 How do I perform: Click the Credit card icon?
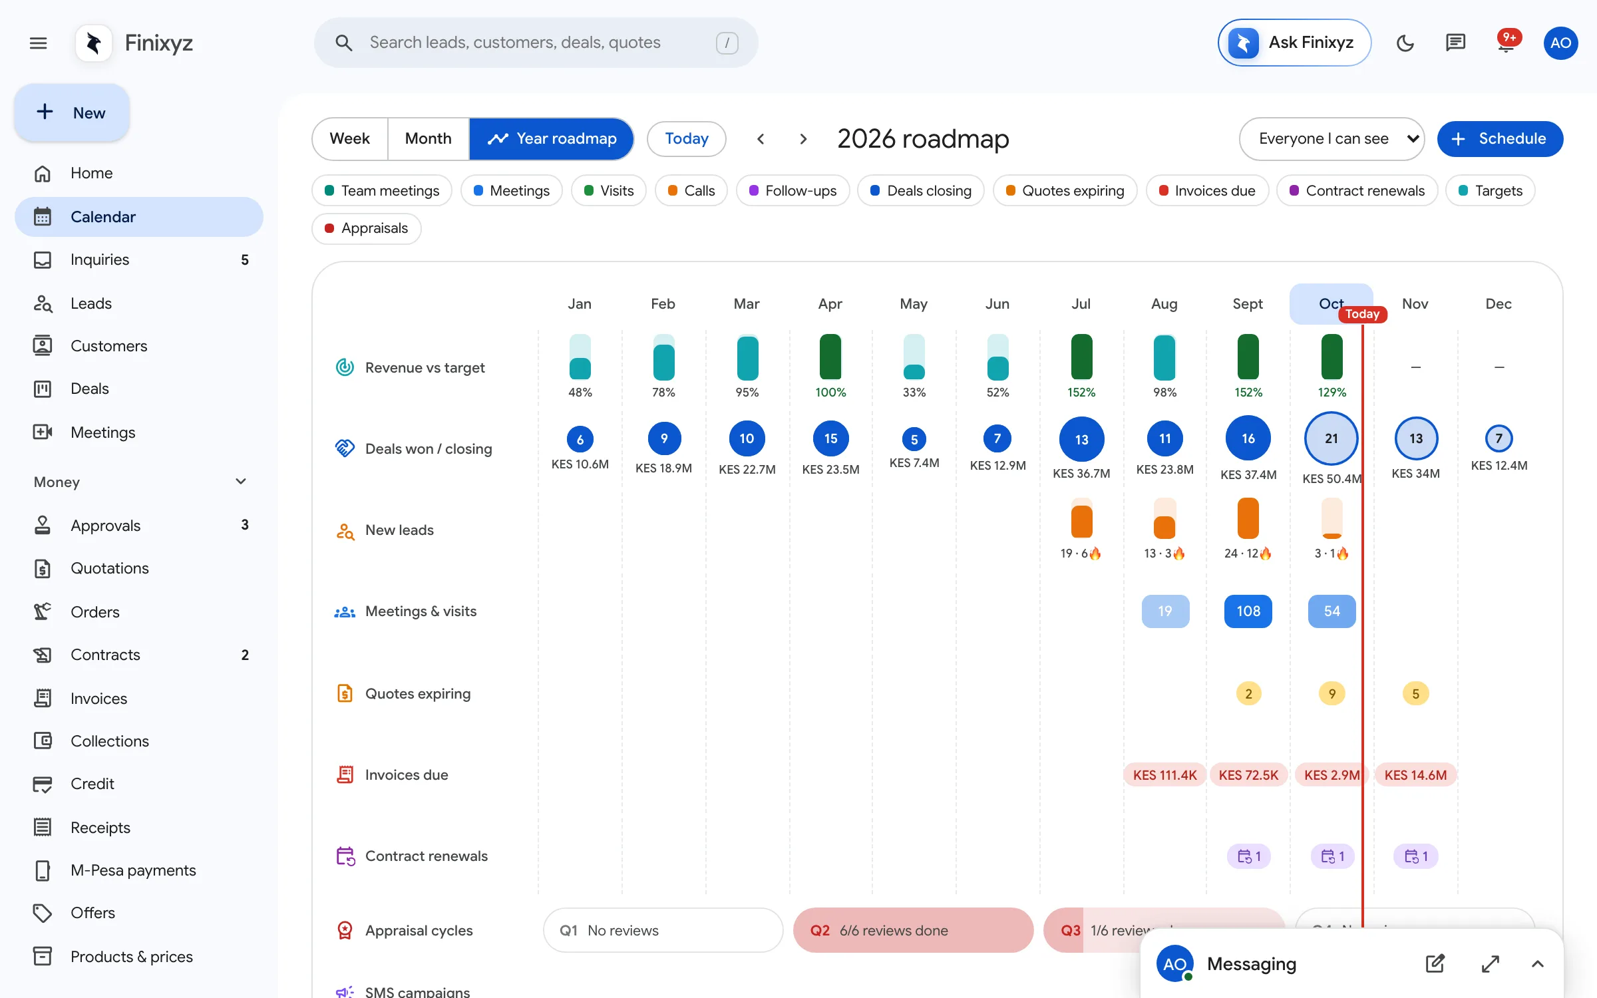pyautogui.click(x=43, y=784)
